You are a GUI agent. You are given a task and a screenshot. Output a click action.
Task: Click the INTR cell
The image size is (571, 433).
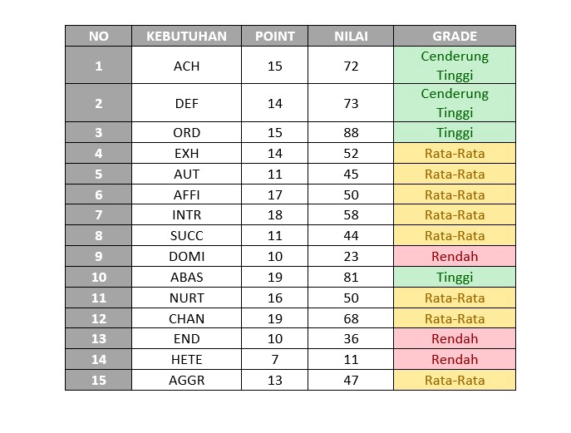click(x=186, y=215)
